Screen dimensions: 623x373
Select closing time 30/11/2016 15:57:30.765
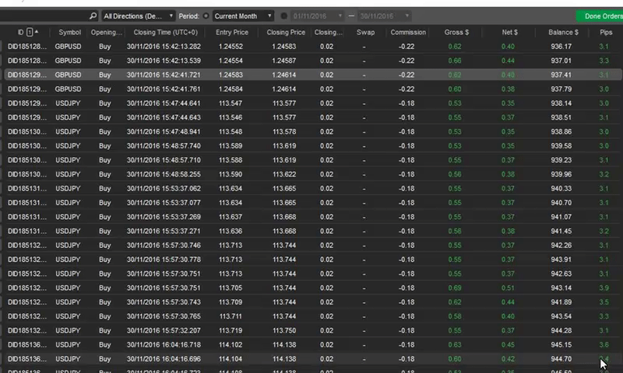pyautogui.click(x=164, y=316)
